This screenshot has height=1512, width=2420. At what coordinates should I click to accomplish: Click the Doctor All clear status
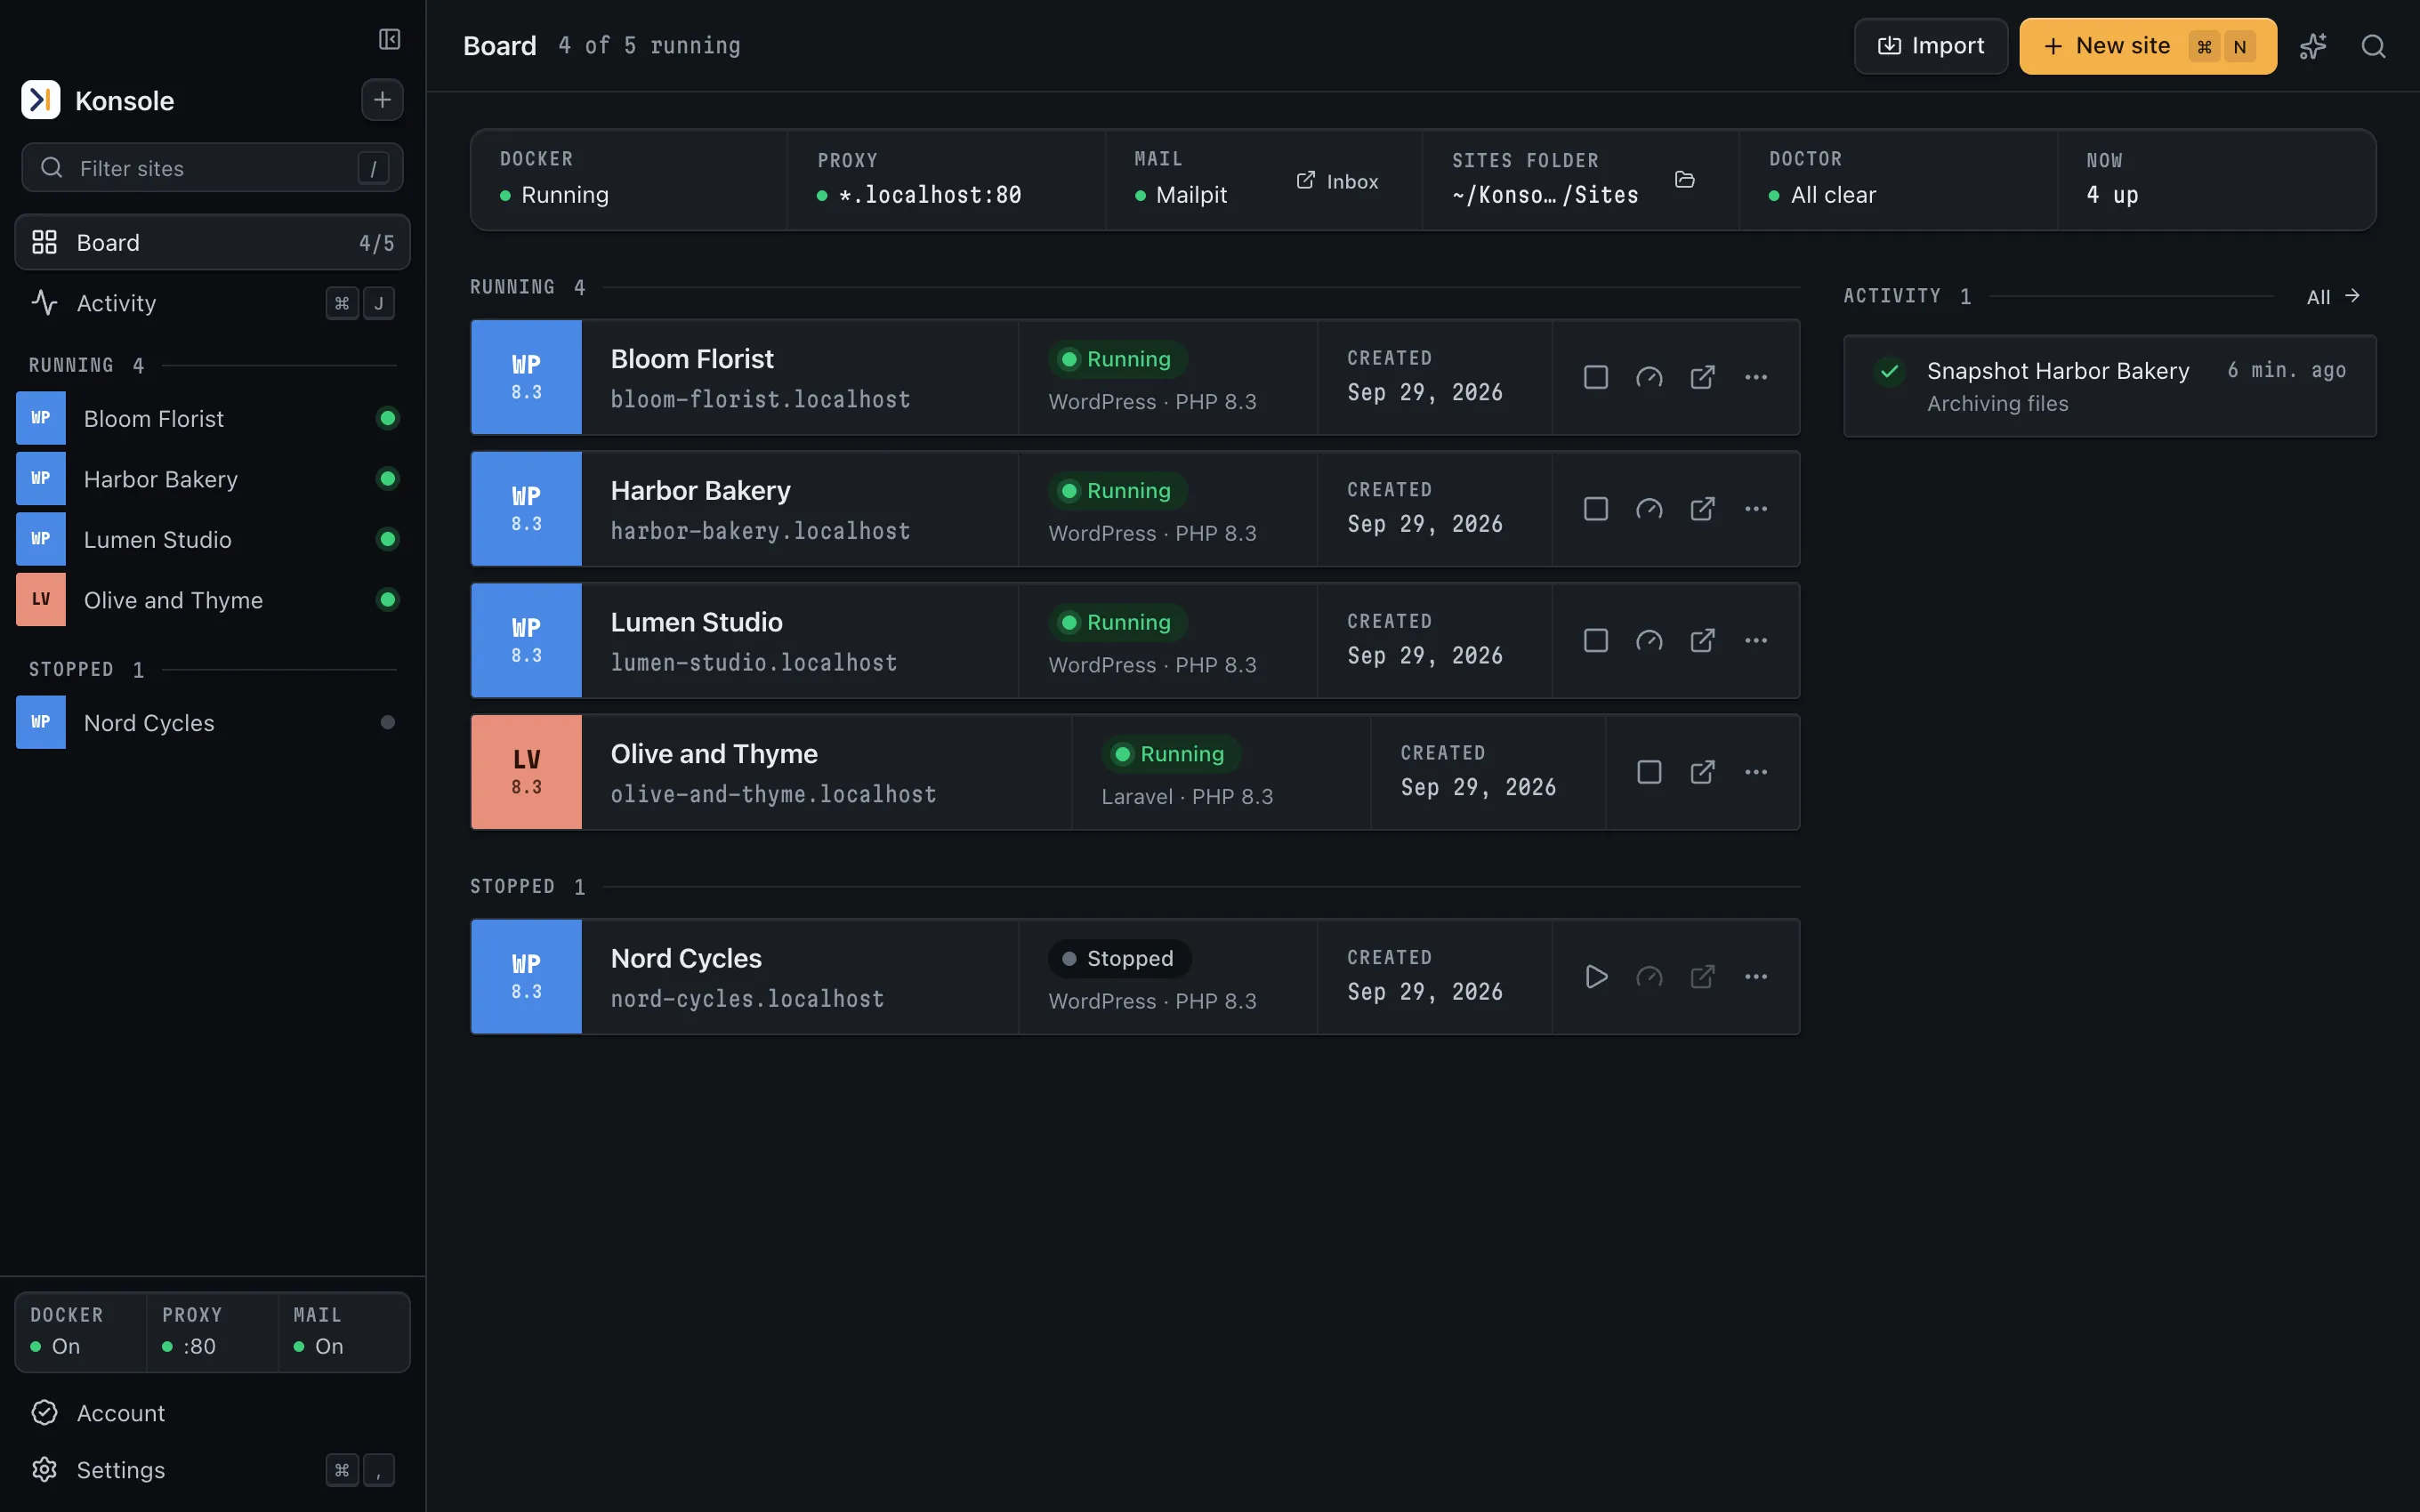point(1822,195)
